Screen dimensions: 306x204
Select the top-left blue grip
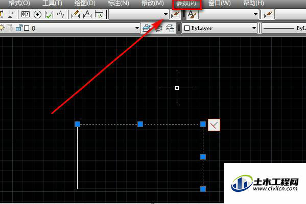pos(78,124)
